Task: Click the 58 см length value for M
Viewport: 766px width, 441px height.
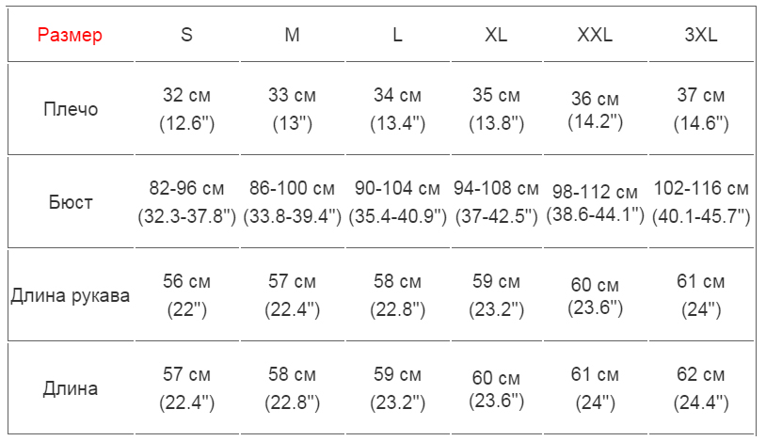Action: tap(292, 375)
